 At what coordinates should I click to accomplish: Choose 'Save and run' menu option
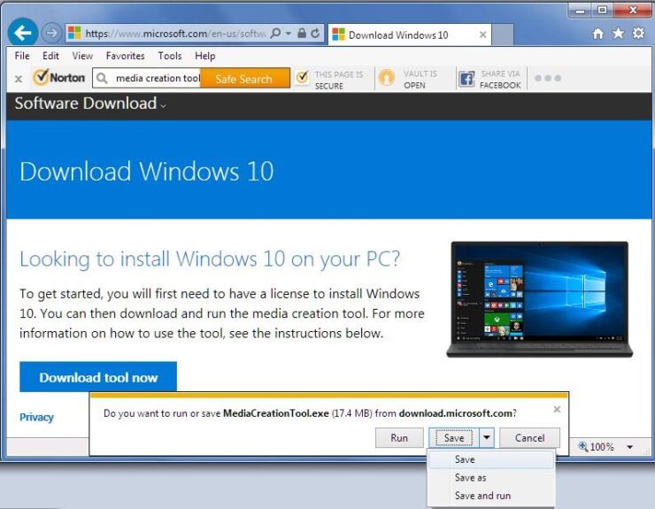click(482, 496)
